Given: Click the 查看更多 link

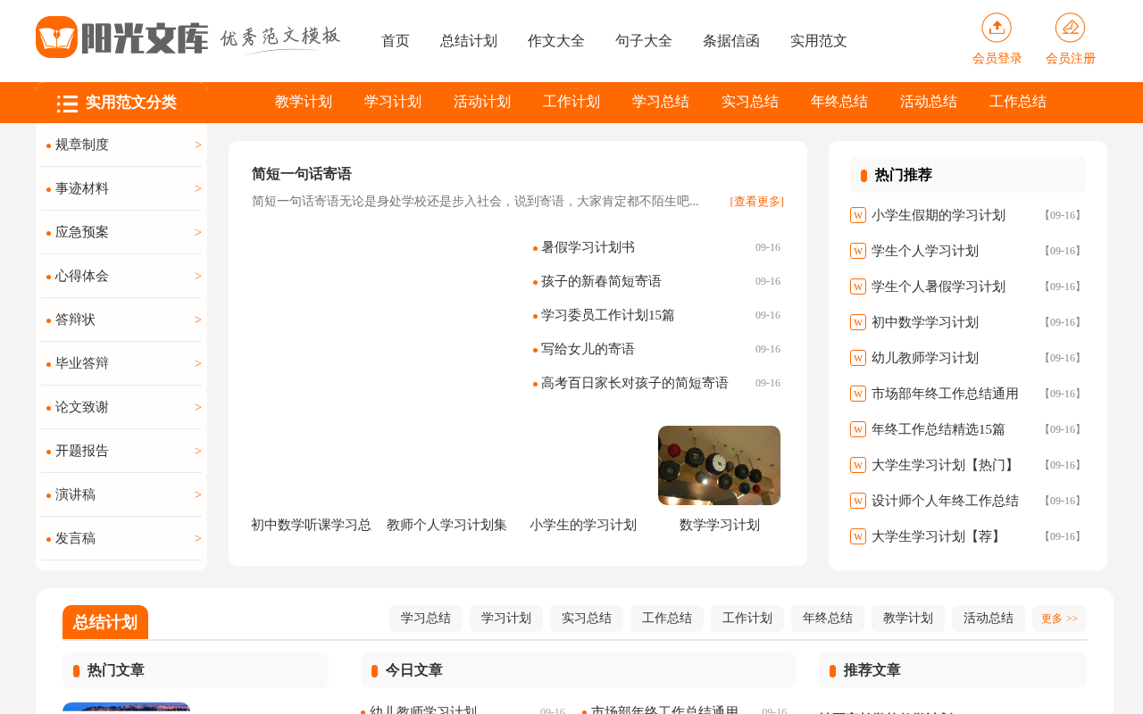Looking at the screenshot, I should (757, 202).
